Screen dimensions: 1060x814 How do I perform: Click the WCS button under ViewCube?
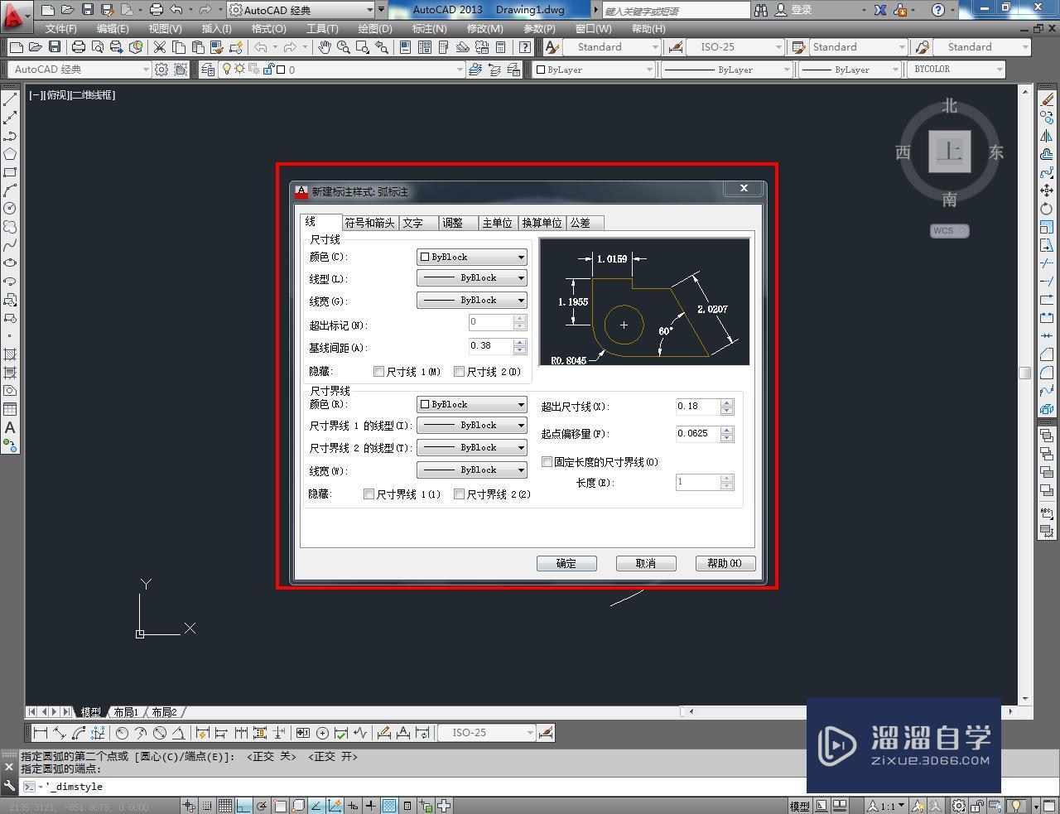(x=949, y=230)
